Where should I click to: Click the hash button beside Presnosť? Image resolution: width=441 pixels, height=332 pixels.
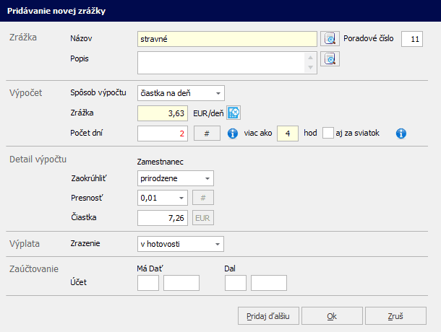pos(202,197)
